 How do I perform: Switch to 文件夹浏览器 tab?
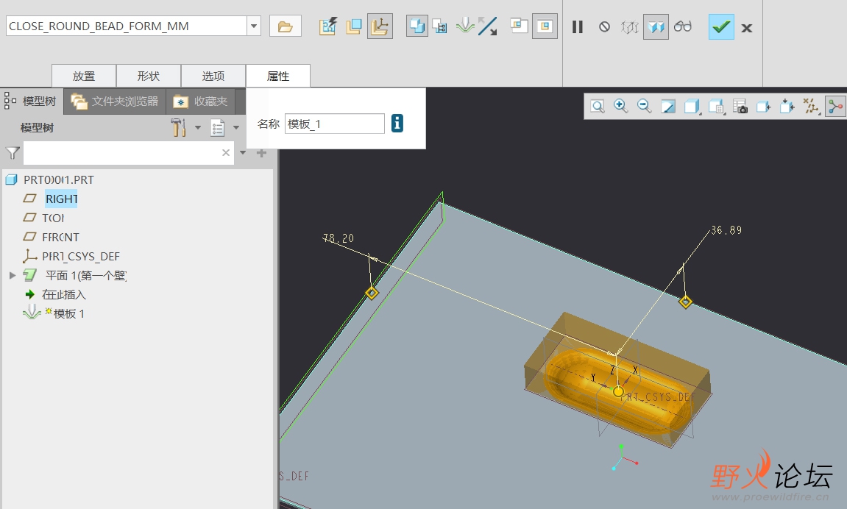click(115, 102)
